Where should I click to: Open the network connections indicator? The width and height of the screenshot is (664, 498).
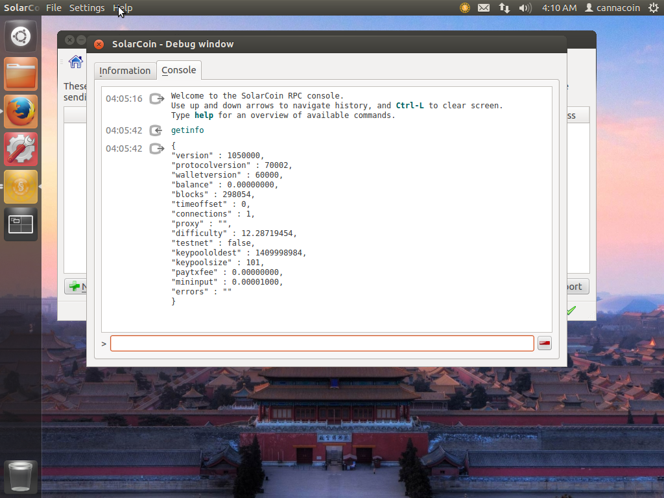pos(504,8)
